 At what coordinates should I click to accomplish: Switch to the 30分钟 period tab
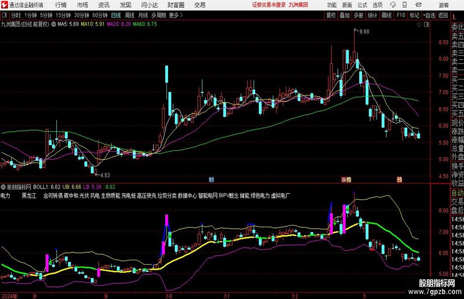[82, 15]
